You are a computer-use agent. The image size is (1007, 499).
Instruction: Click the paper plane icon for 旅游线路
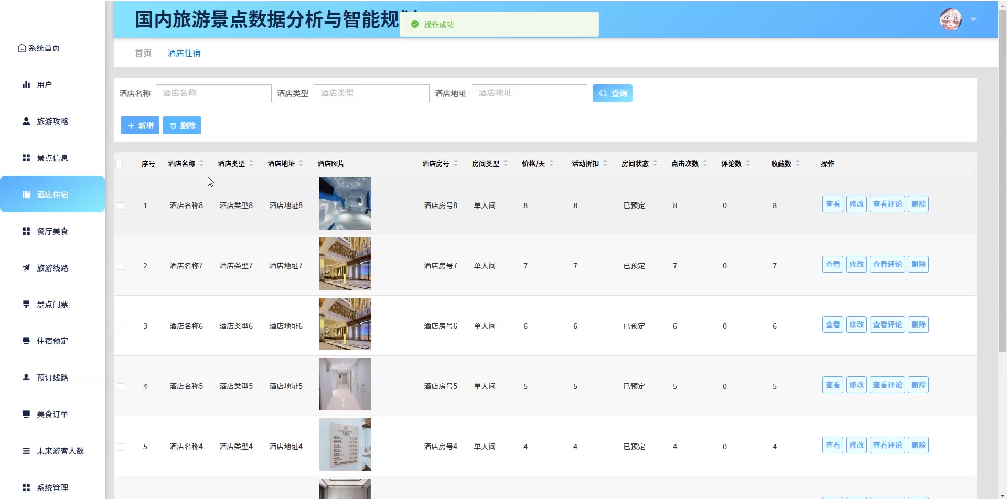26,268
